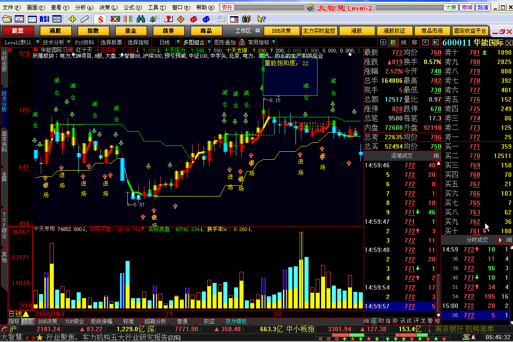Click the tick list vertical scrollbar
Viewport: 513px width, 342px height.
pos(439,239)
